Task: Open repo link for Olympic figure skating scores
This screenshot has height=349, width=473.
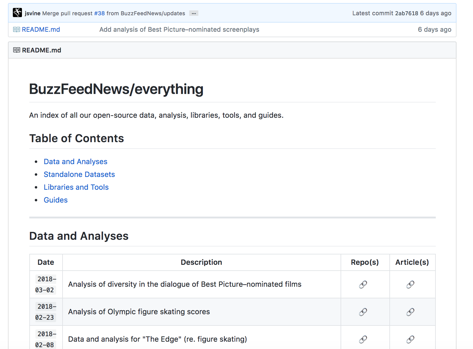Action: (363, 312)
